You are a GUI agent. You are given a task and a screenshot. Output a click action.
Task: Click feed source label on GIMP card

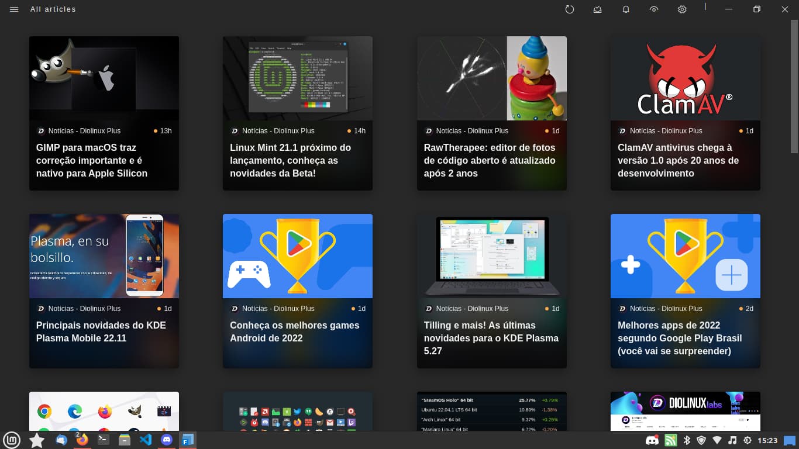84,131
